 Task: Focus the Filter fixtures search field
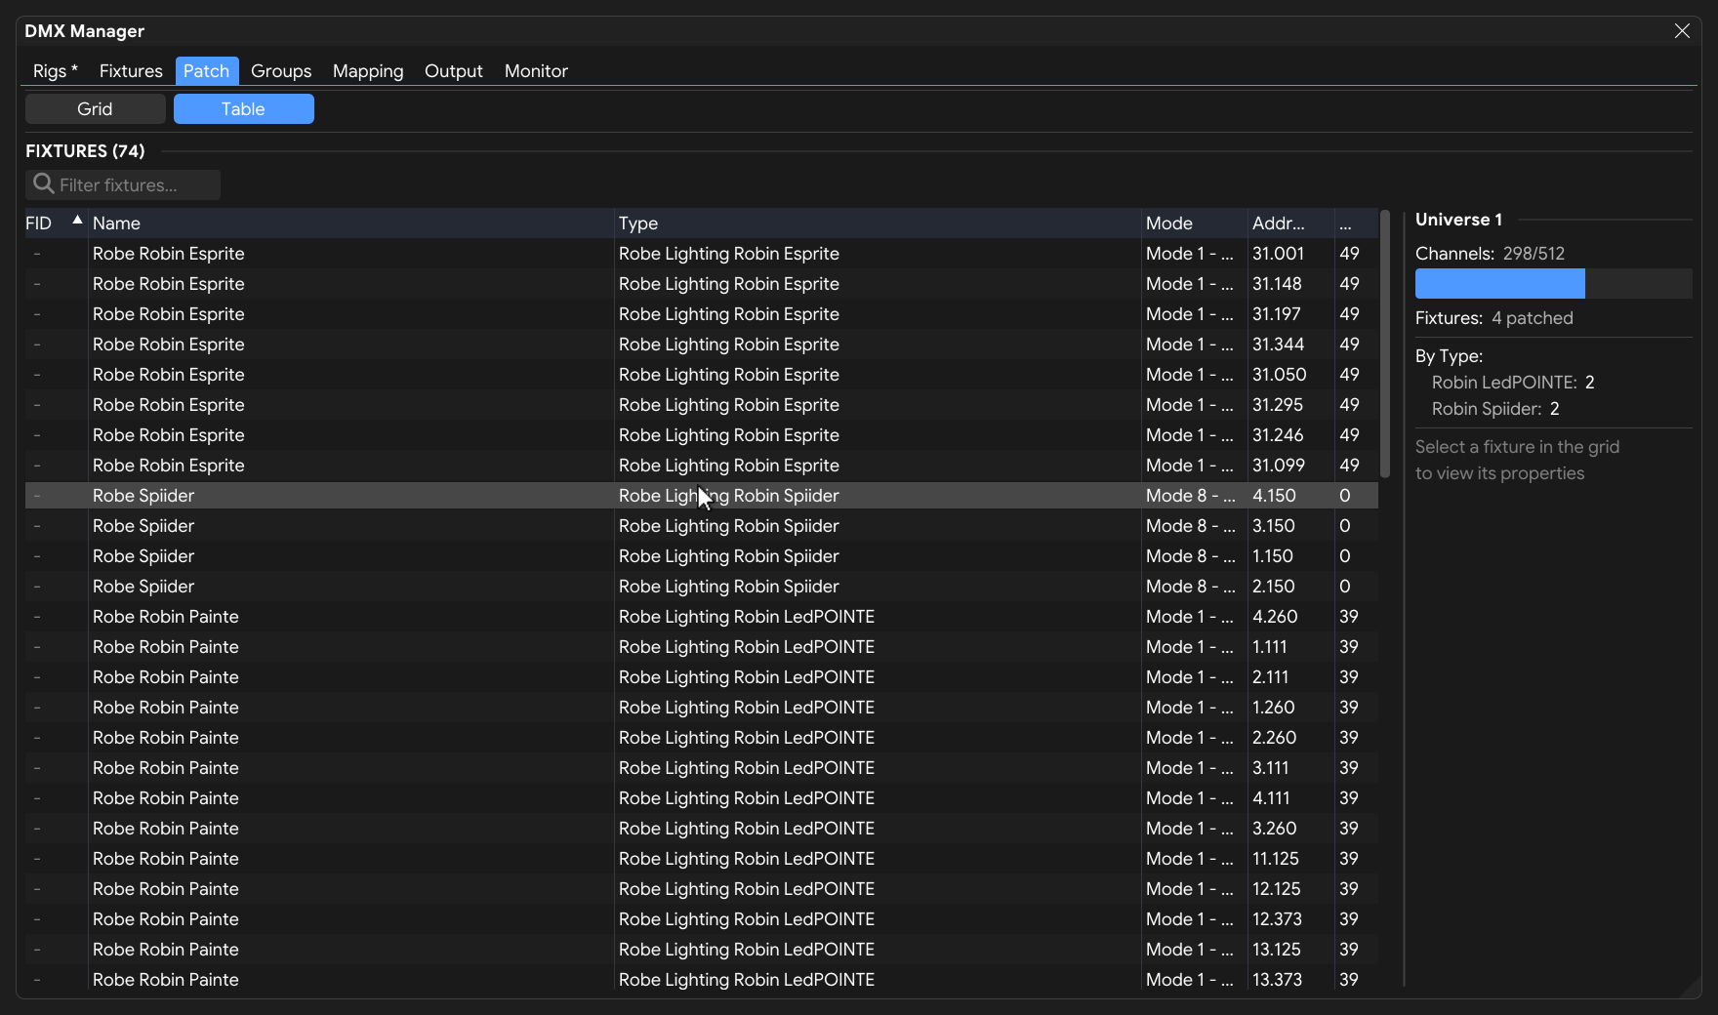(x=123, y=184)
